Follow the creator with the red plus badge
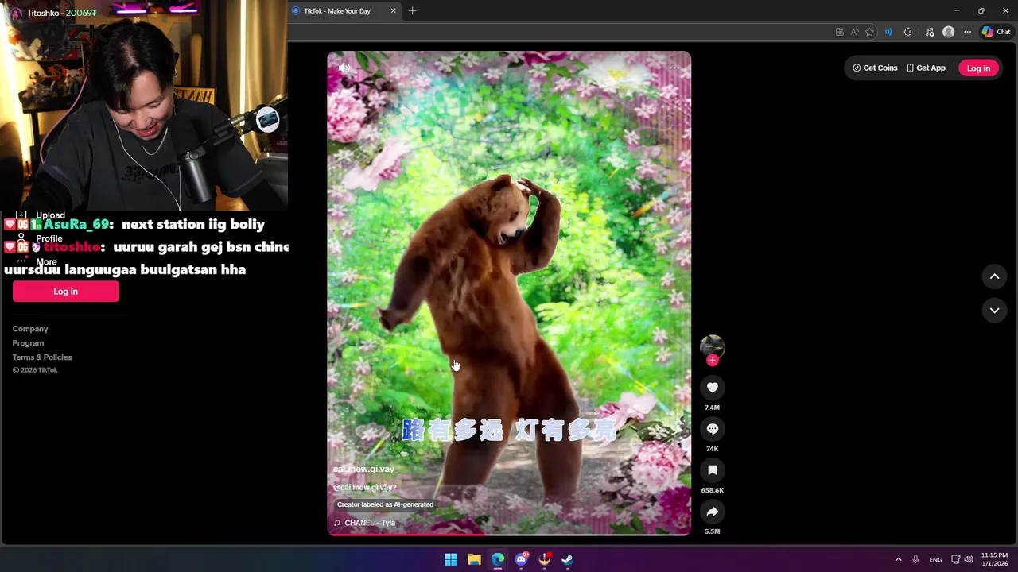The image size is (1018, 572). tap(712, 360)
